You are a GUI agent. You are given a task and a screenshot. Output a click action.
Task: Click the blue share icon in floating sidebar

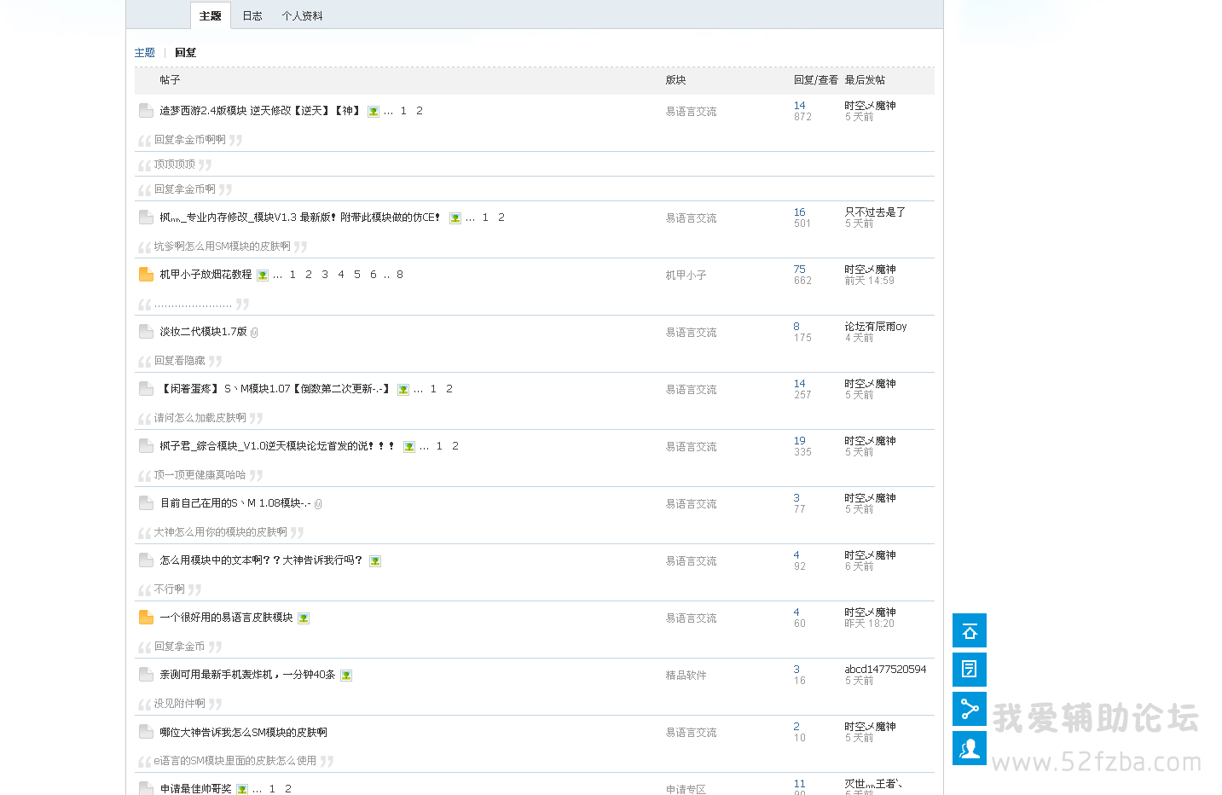[970, 709]
